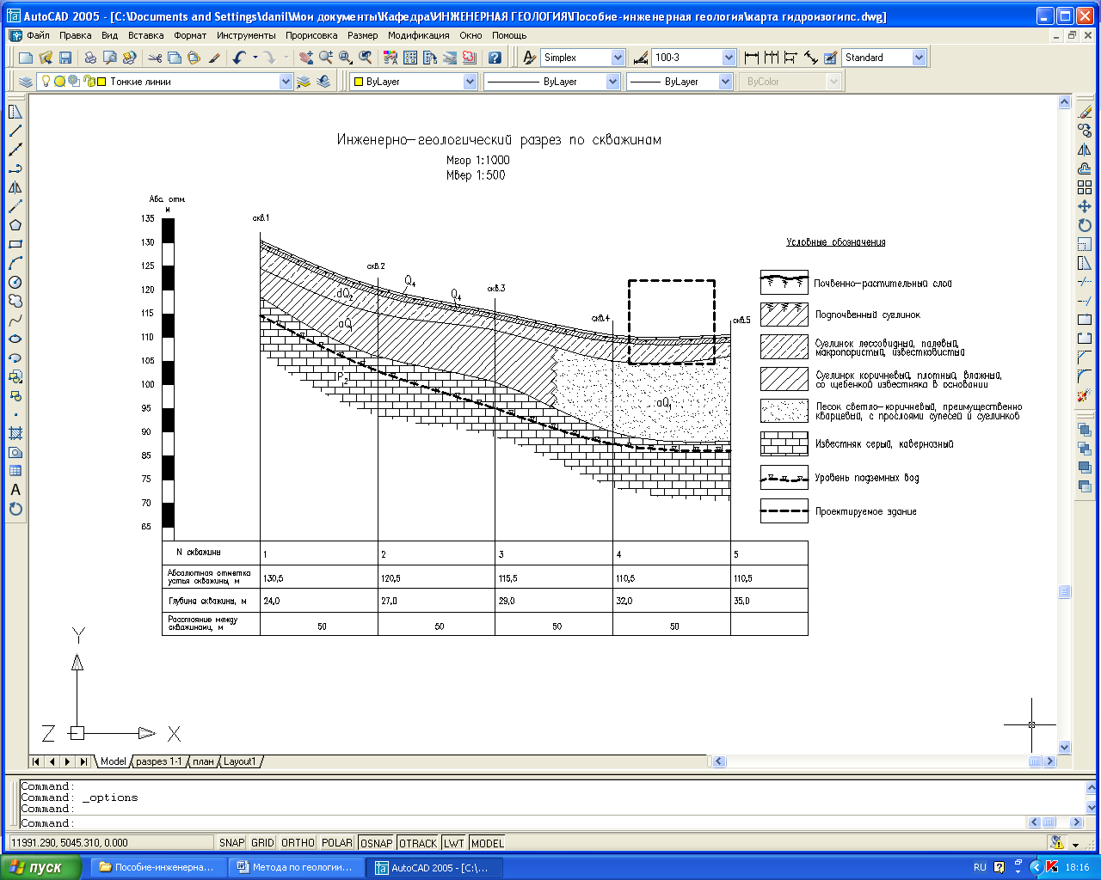1101x880 pixels.
Task: Select the Arc draw tool
Action: (x=15, y=263)
